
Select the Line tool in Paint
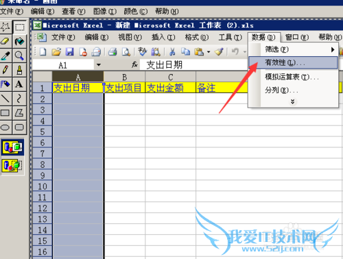click(x=5, y=99)
